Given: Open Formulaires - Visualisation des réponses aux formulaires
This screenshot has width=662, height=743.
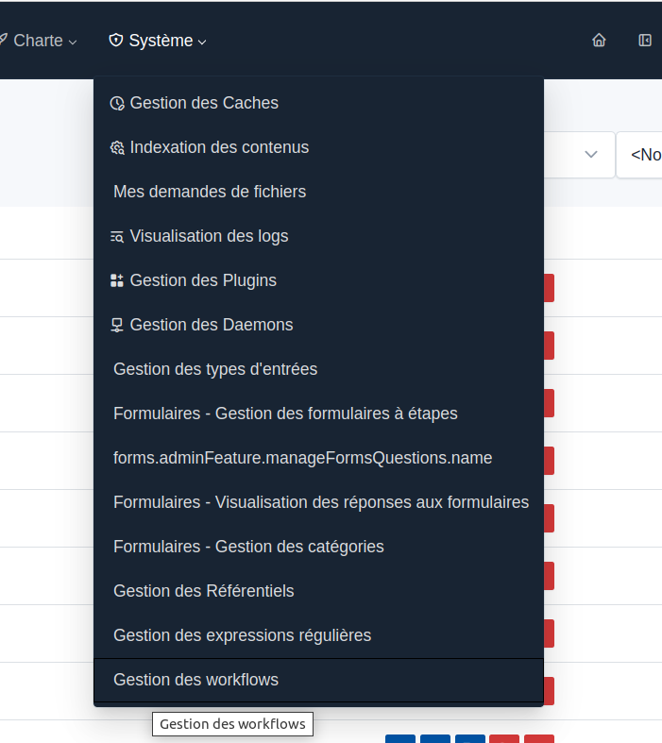Looking at the screenshot, I should click(x=321, y=502).
